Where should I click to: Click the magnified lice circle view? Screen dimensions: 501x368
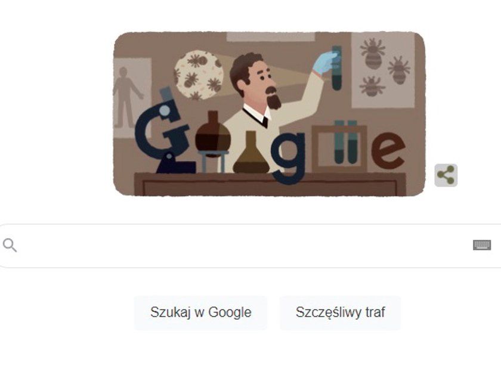tap(199, 75)
